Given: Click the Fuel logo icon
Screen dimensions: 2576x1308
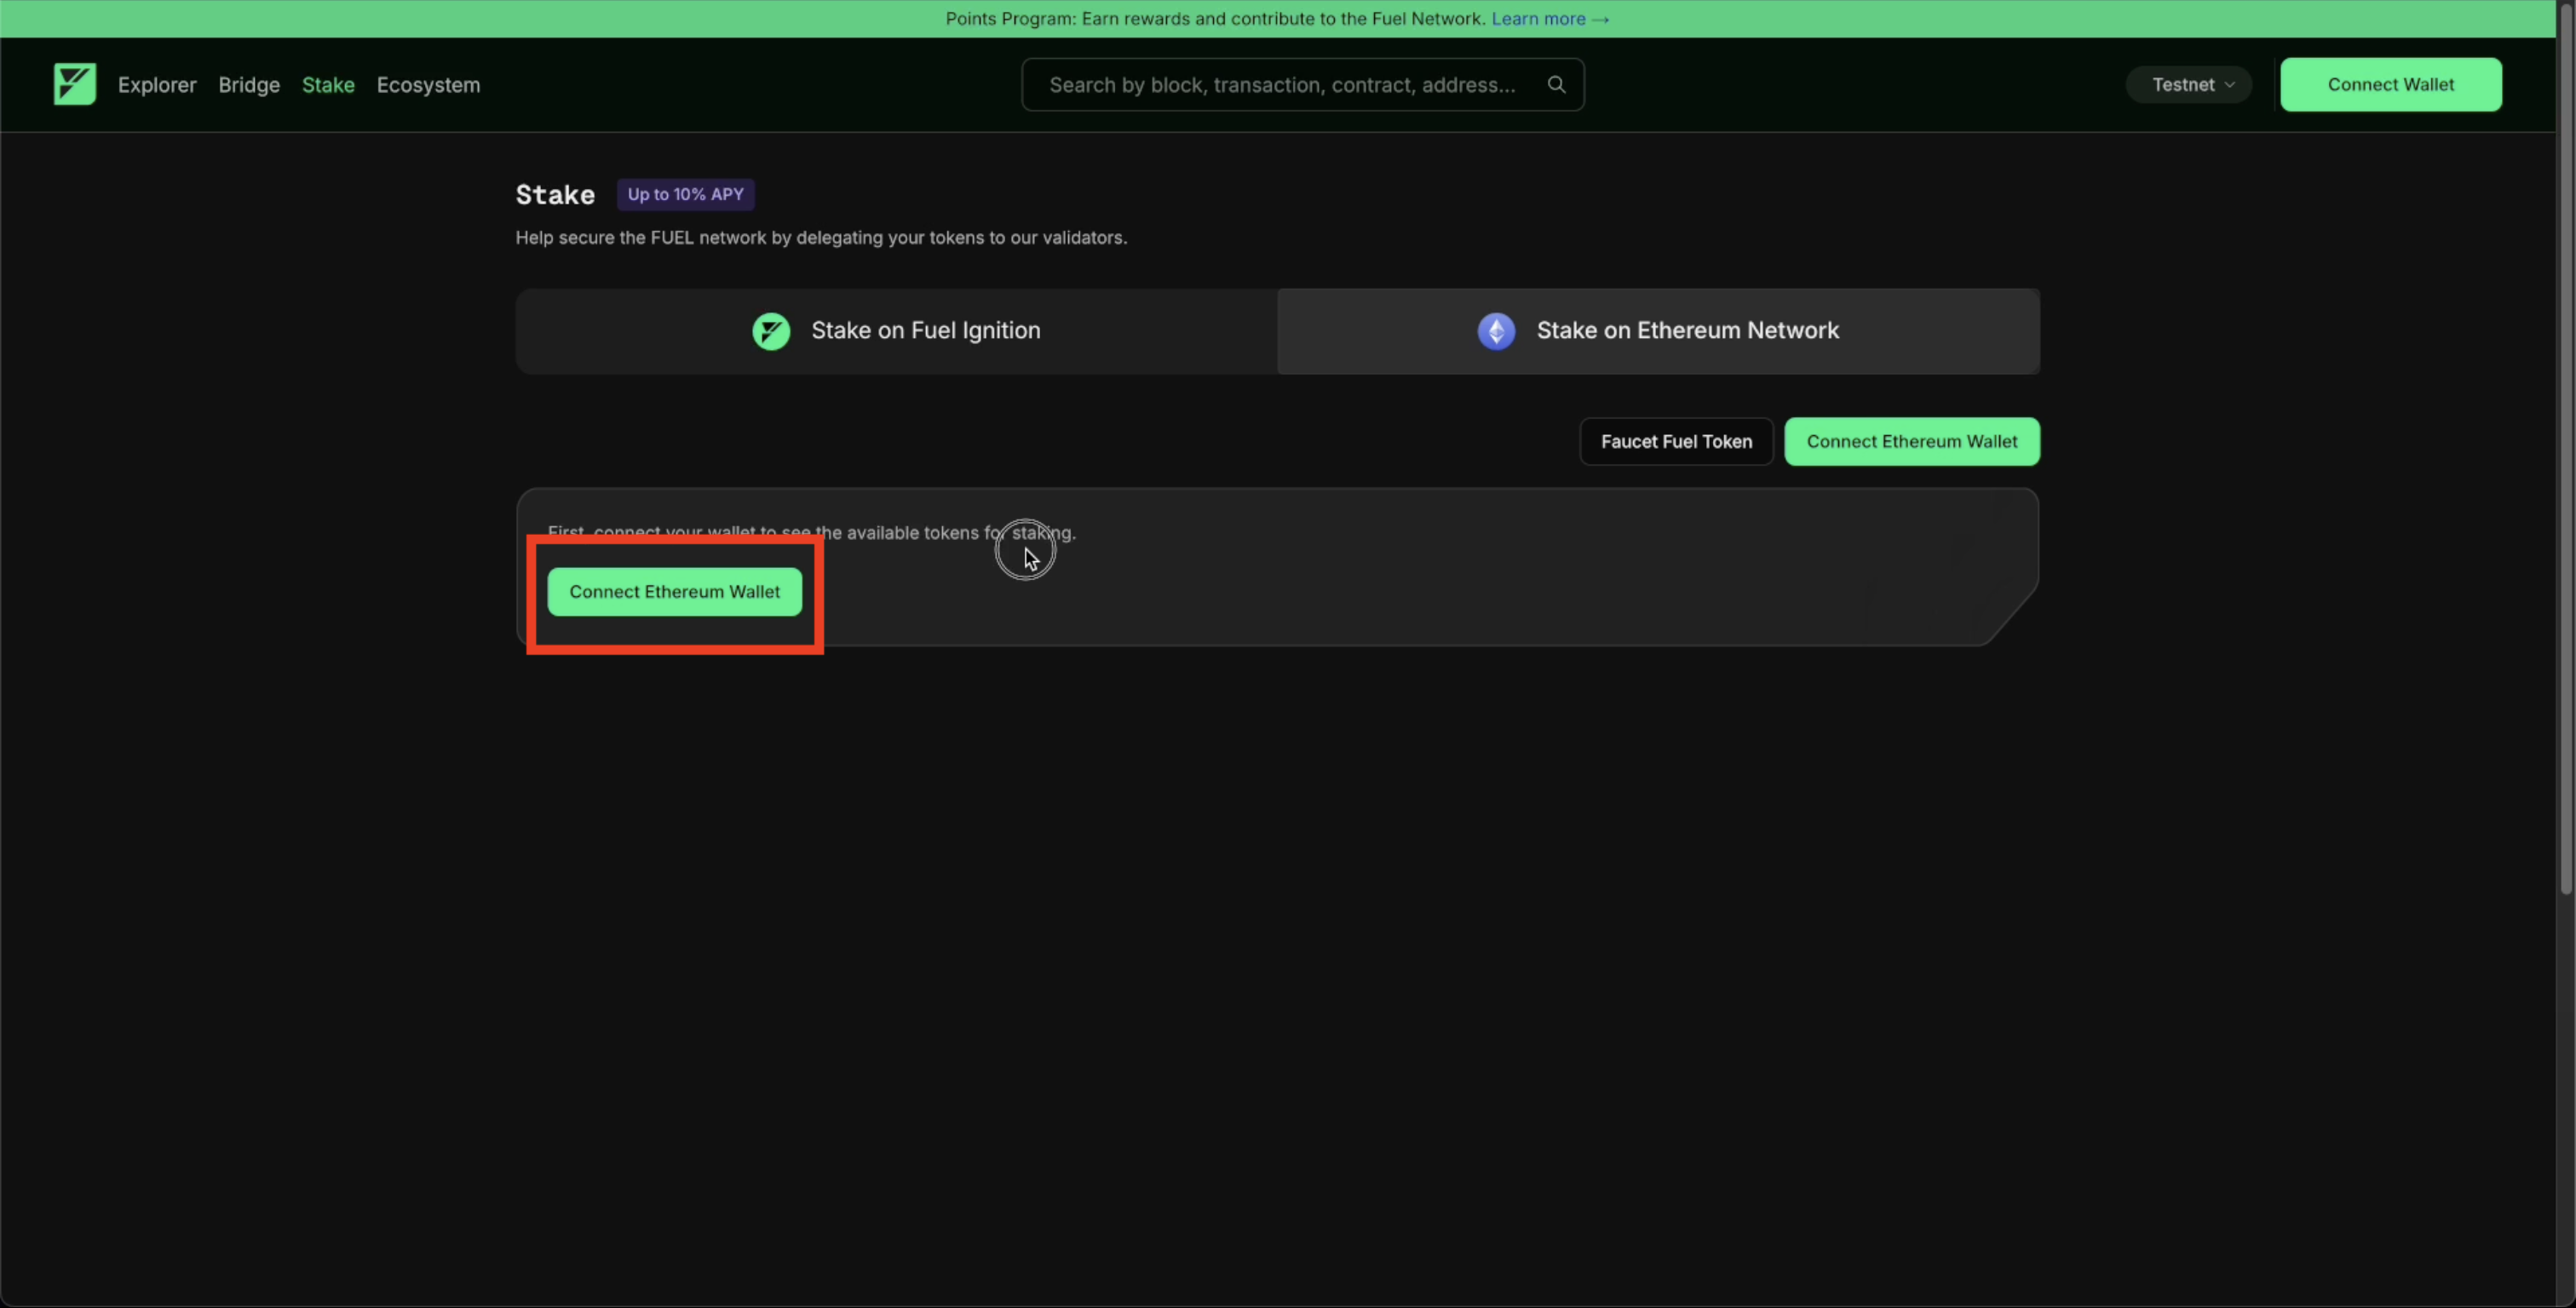Looking at the screenshot, I should point(75,84).
